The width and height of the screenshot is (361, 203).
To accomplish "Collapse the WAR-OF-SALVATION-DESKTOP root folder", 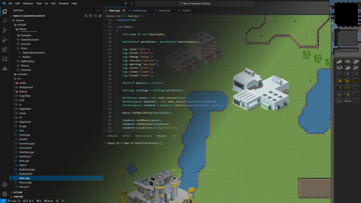I will [x=29, y=16].
